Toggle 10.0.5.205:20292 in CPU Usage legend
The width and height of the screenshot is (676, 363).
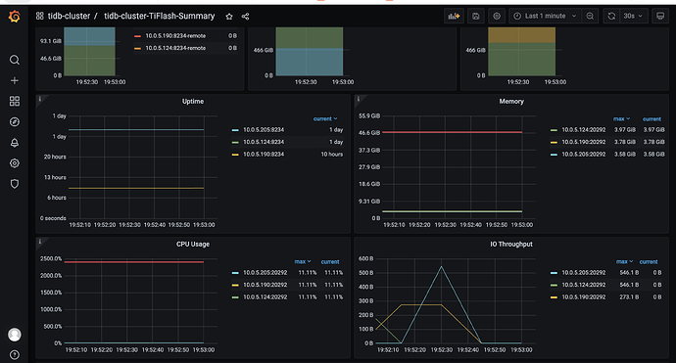click(266, 273)
